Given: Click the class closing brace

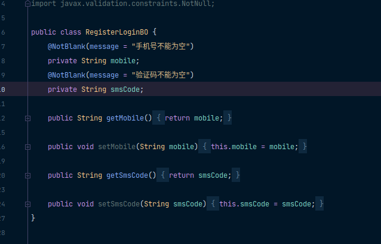Looking at the screenshot, I should coord(33,218).
